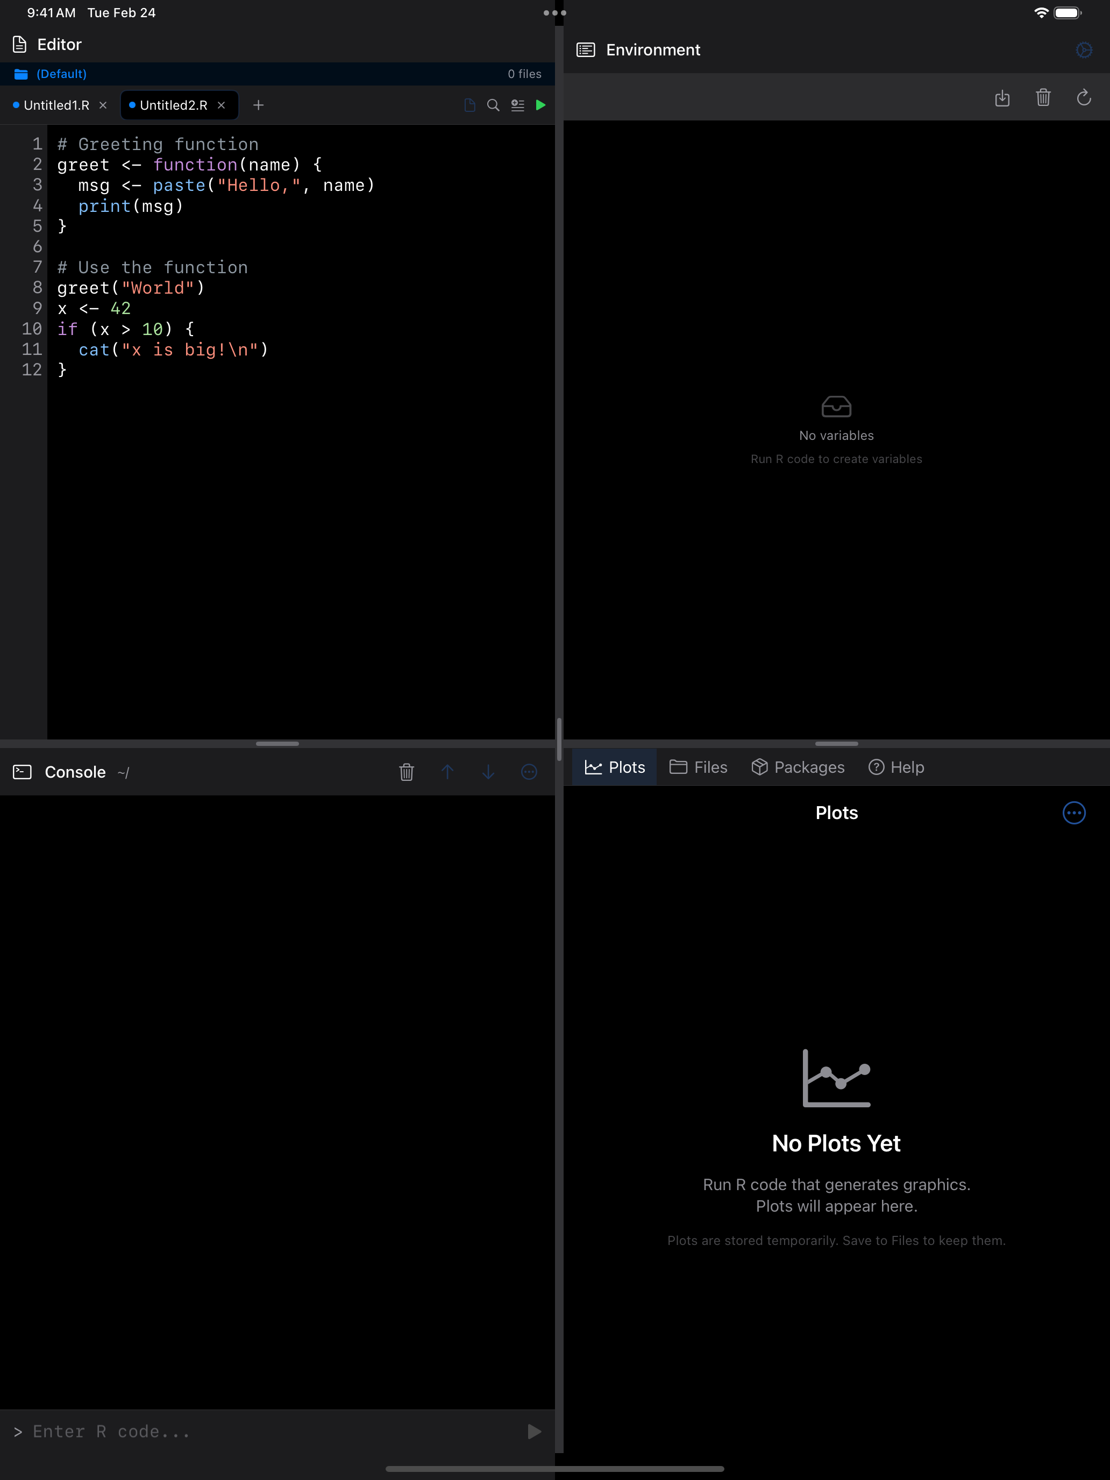
Task: Insert a snippet using the plus-list icon
Action: 517,105
